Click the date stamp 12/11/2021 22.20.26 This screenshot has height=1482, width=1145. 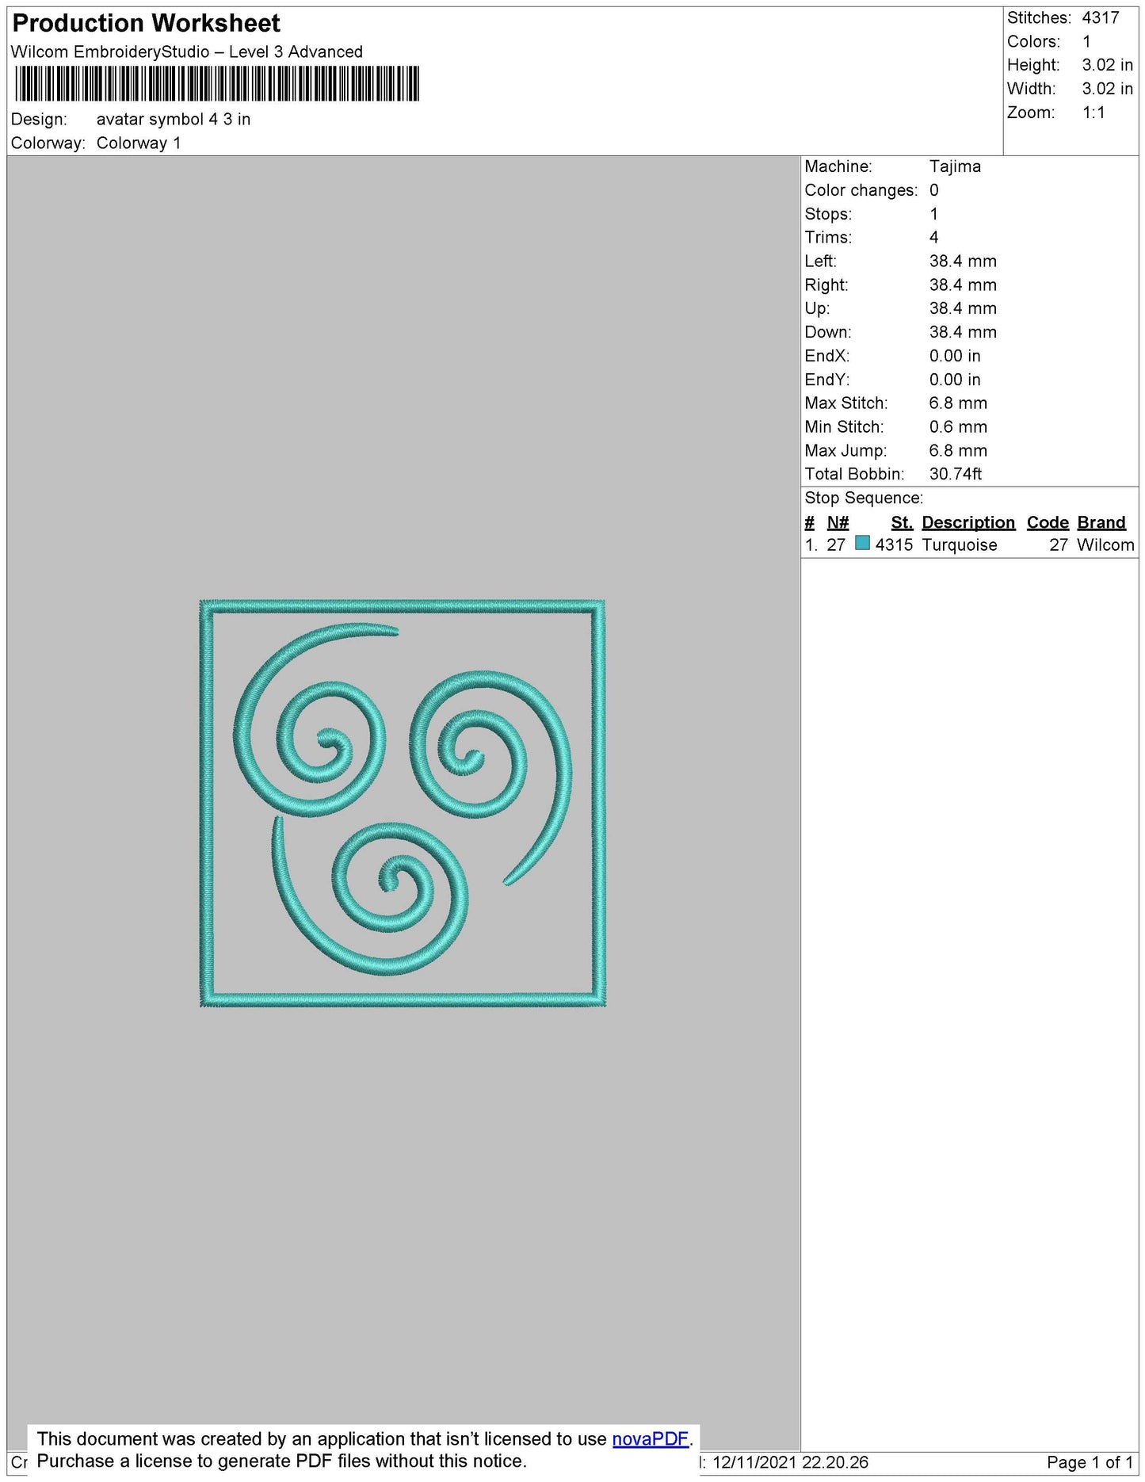pyautogui.click(x=790, y=1462)
